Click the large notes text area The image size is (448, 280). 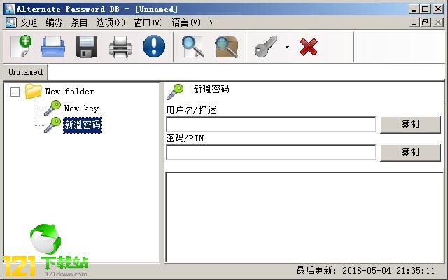click(304, 217)
